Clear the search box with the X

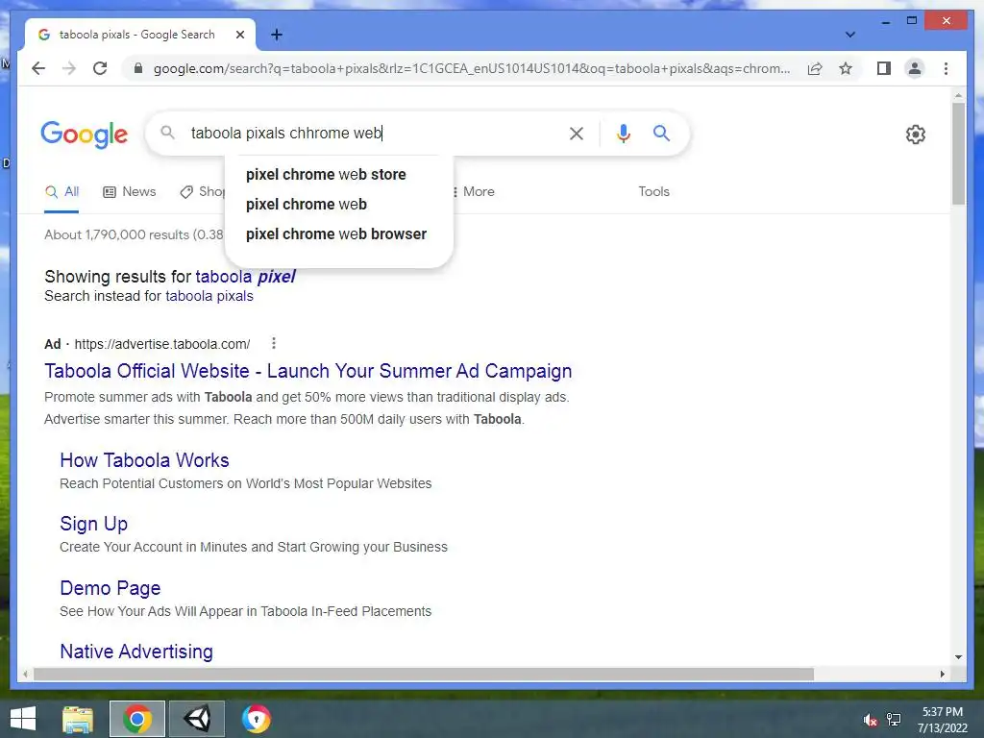pyautogui.click(x=577, y=133)
